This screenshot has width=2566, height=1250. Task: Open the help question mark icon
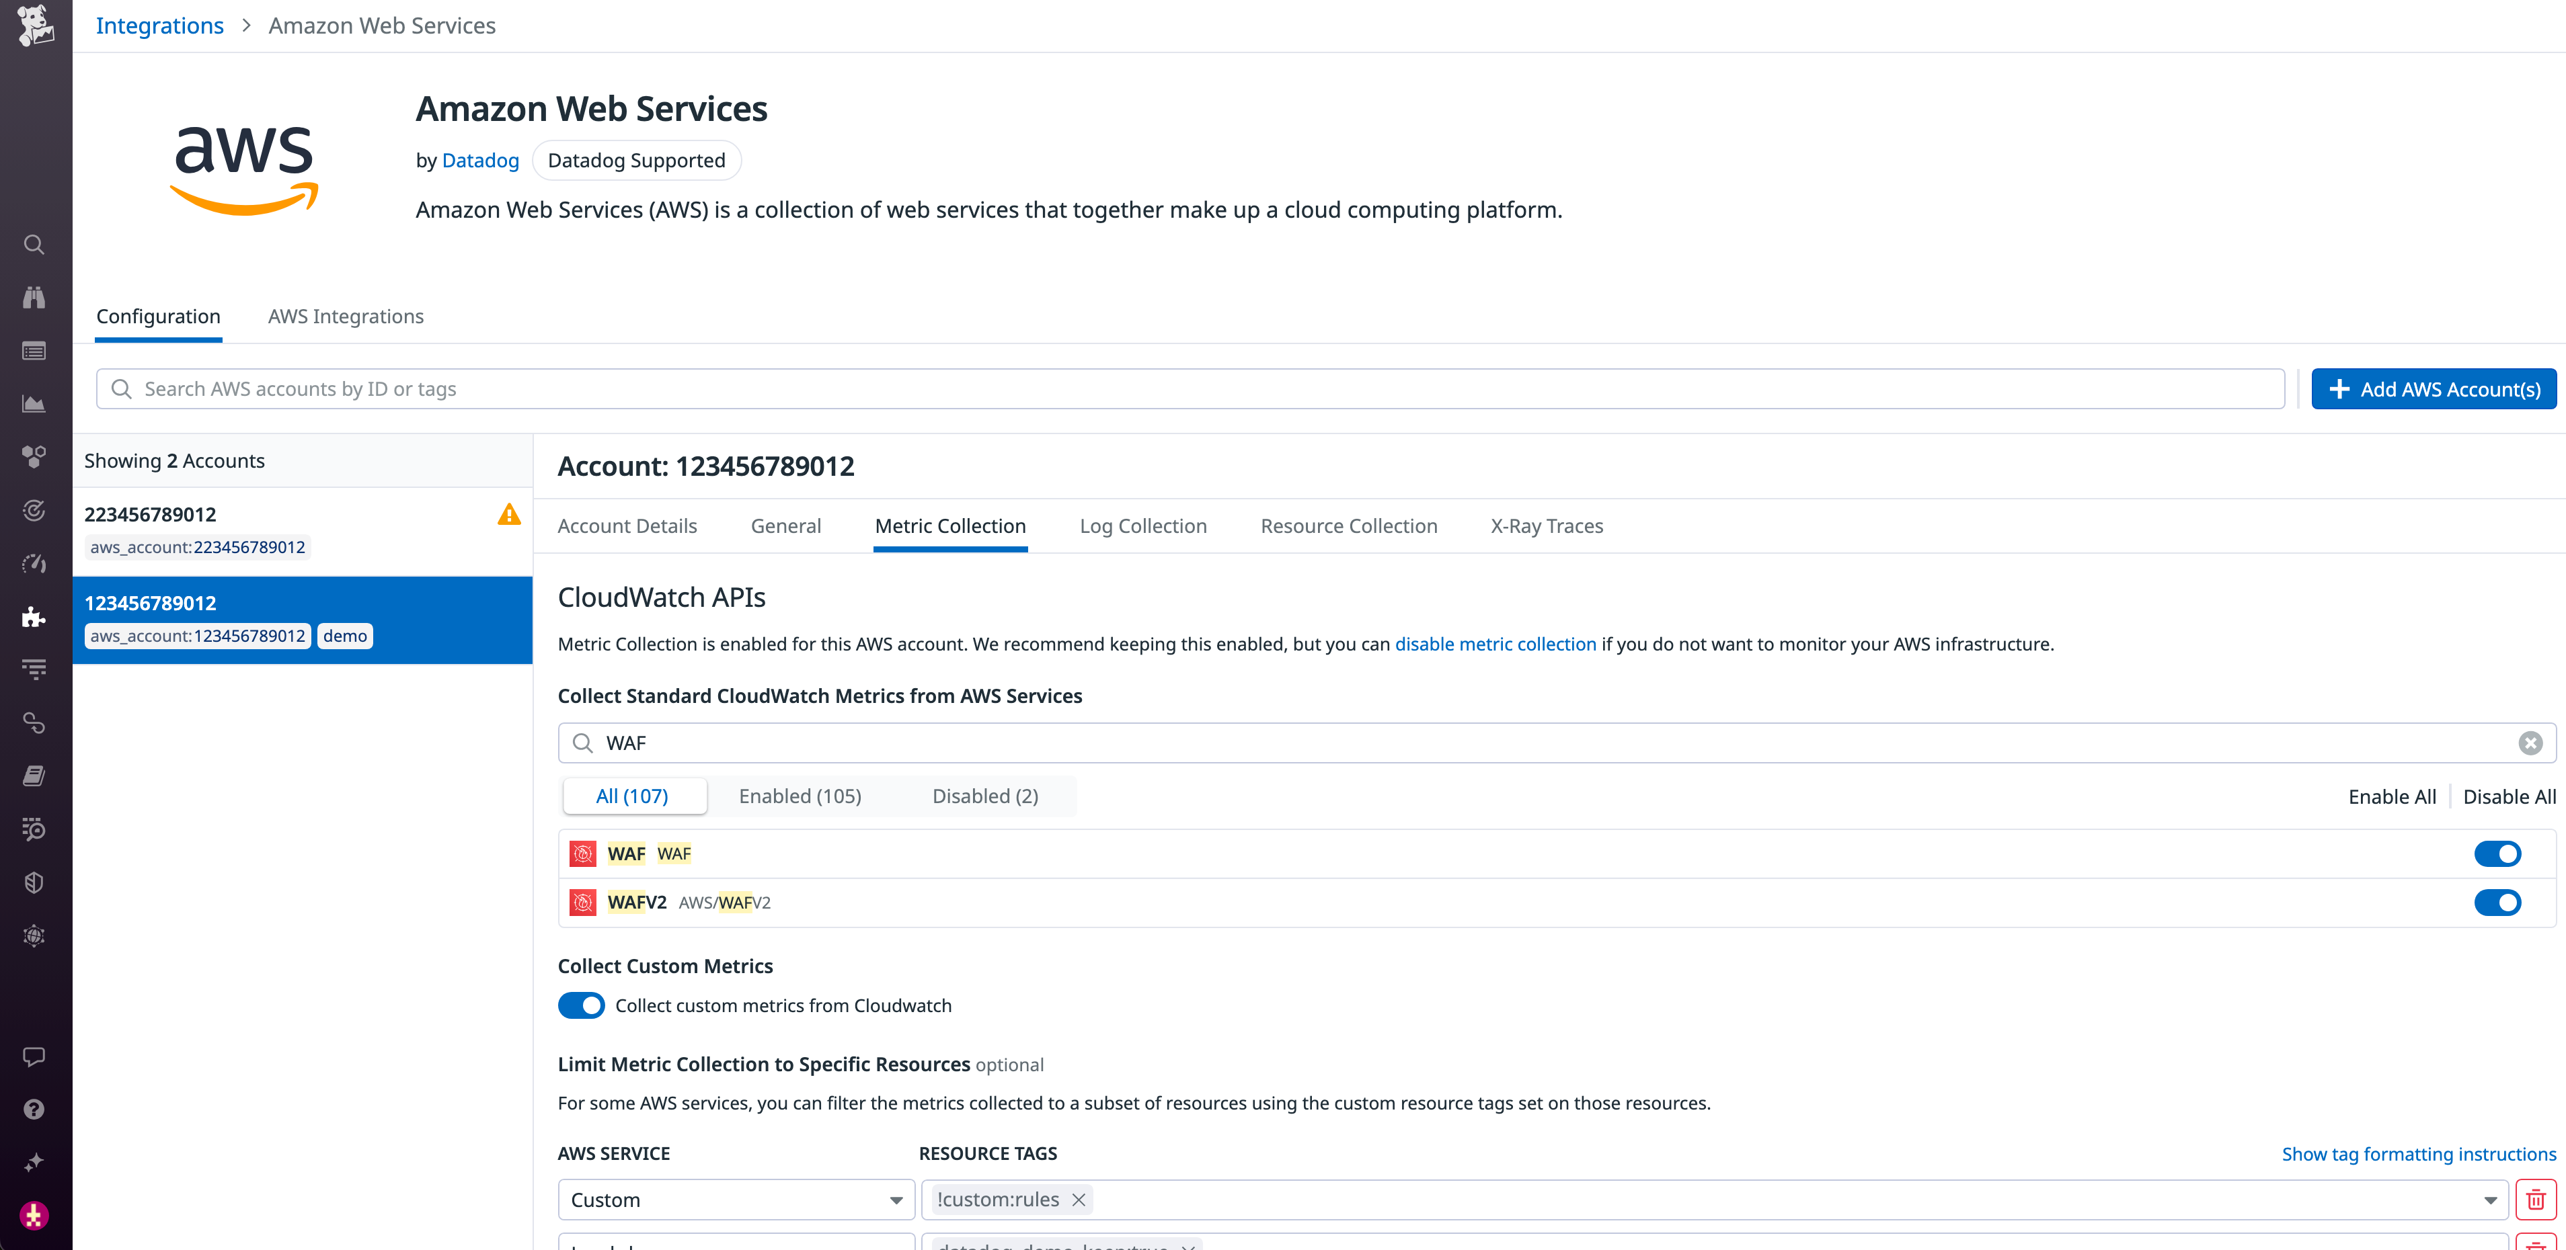(34, 1109)
